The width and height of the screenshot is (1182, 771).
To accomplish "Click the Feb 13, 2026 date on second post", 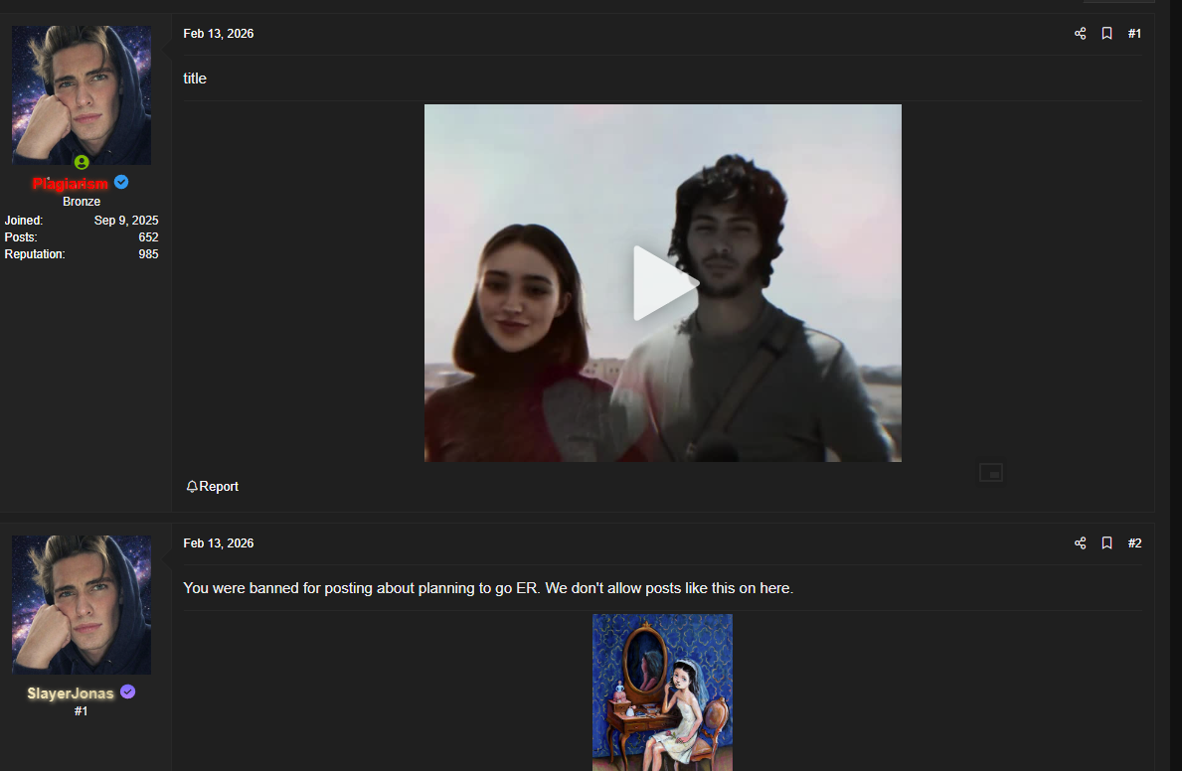I will pyautogui.click(x=219, y=543).
